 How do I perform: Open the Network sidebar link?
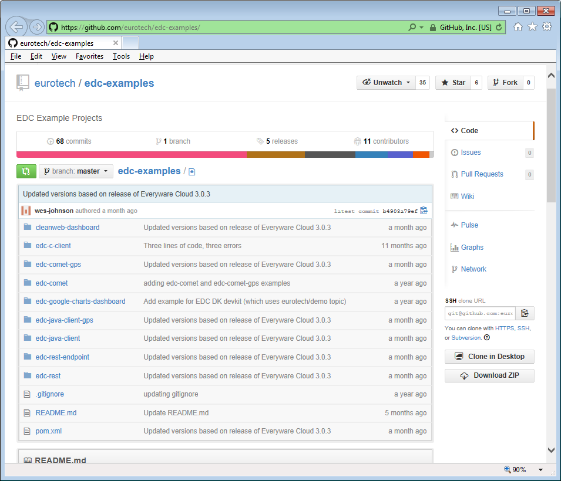point(473,269)
